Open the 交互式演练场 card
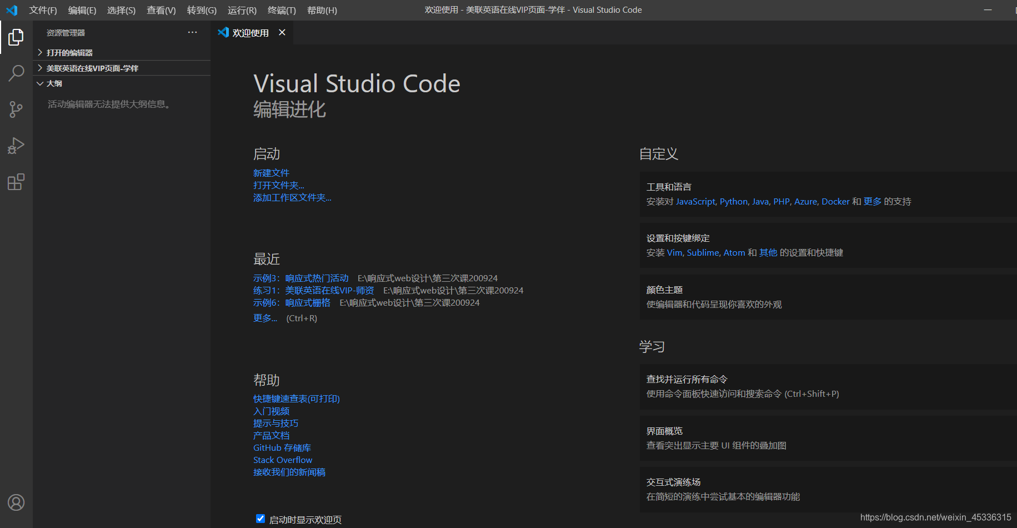 [828, 489]
